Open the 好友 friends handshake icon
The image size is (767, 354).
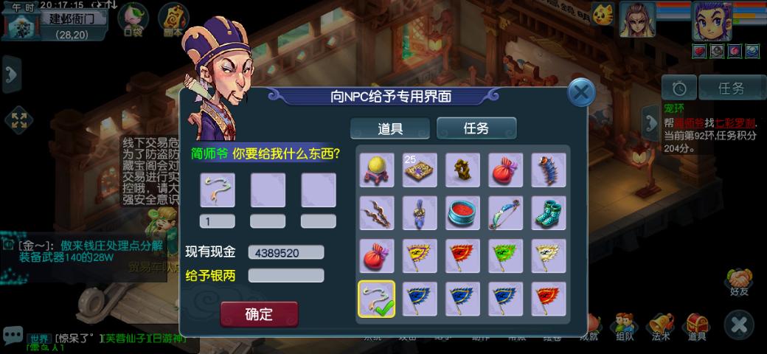coord(739,282)
